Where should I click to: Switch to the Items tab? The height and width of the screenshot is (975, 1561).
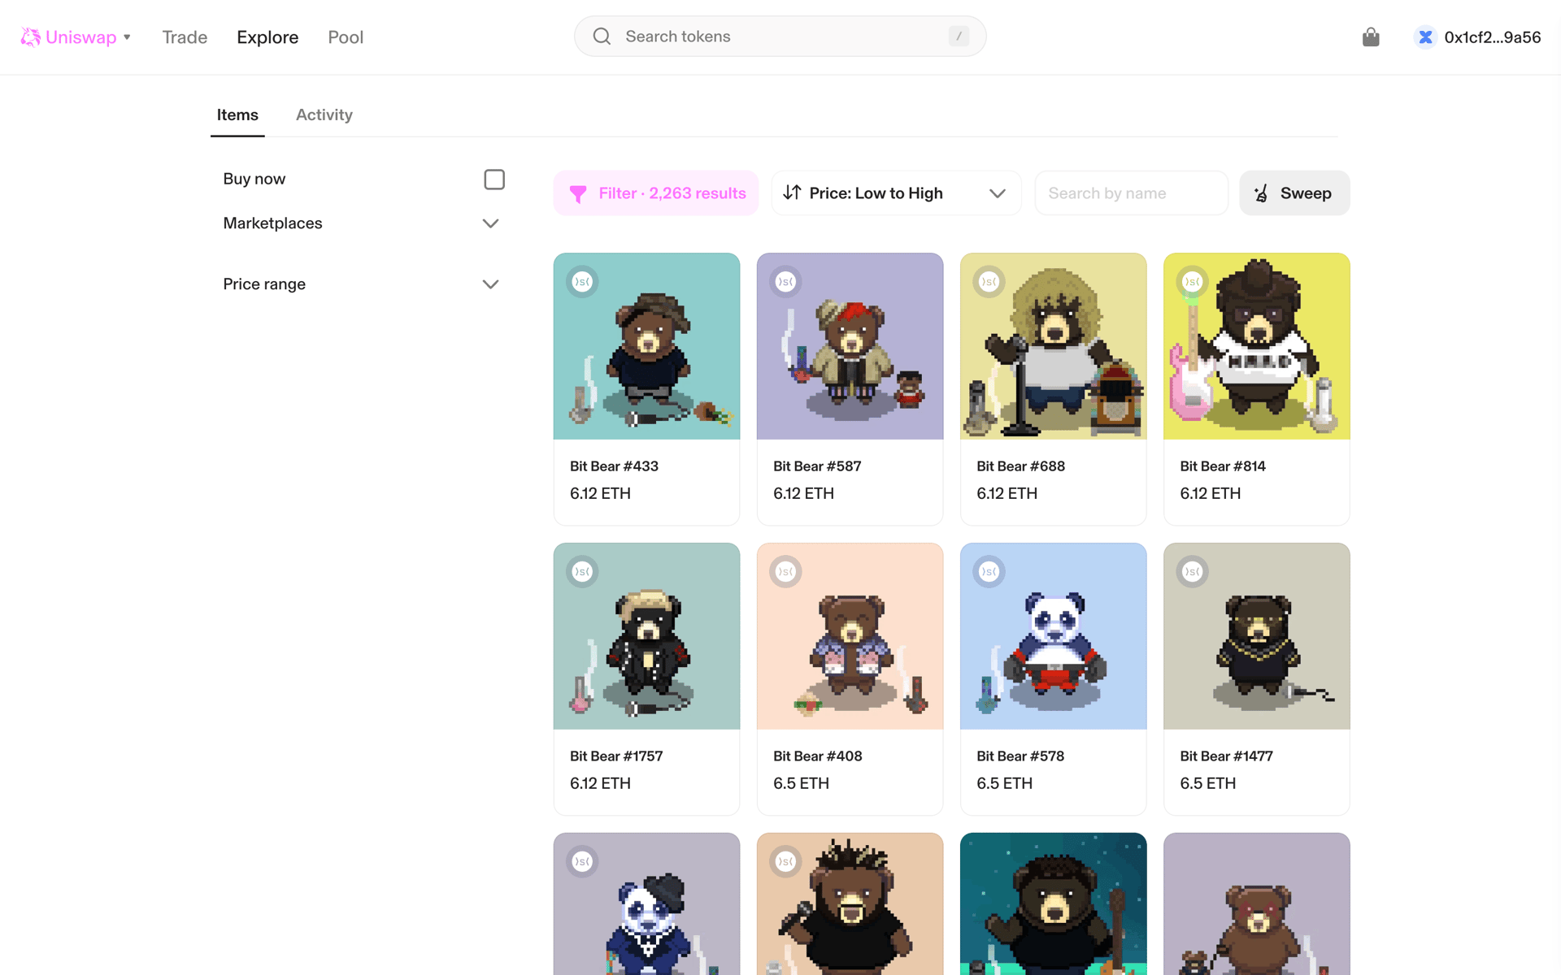tap(237, 115)
